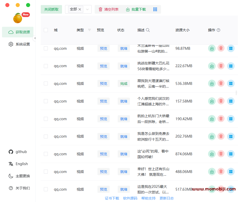Screen dimensions: 243x202
Task: Open search icon next to 描述 header
Action: pos(148,30)
